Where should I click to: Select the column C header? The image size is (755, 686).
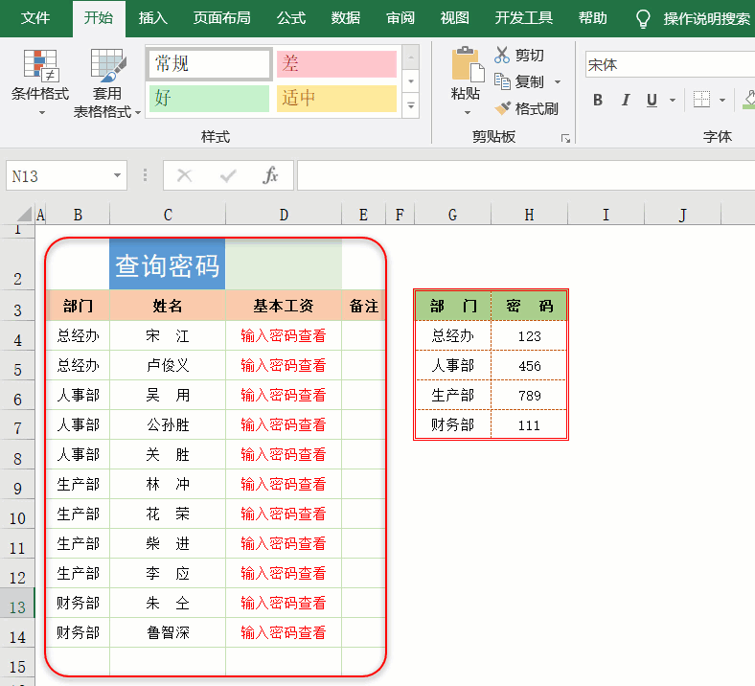pyautogui.click(x=168, y=215)
